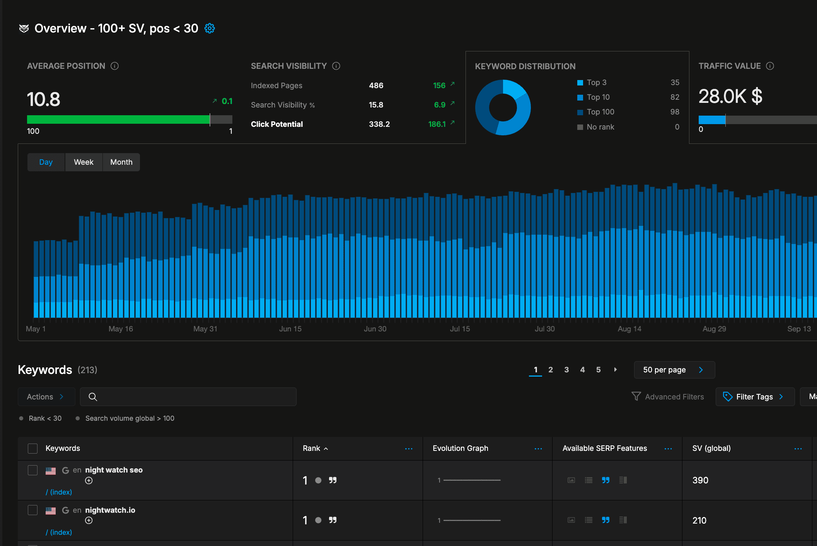Click the Filter Tags tag icon
The width and height of the screenshot is (817, 546).
point(727,396)
